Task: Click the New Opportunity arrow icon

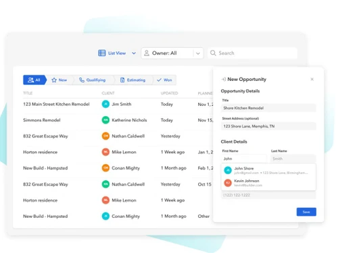Action: click(x=224, y=79)
